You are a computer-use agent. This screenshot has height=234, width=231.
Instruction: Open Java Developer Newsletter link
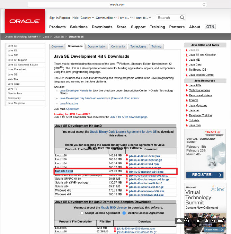click(x=76, y=91)
